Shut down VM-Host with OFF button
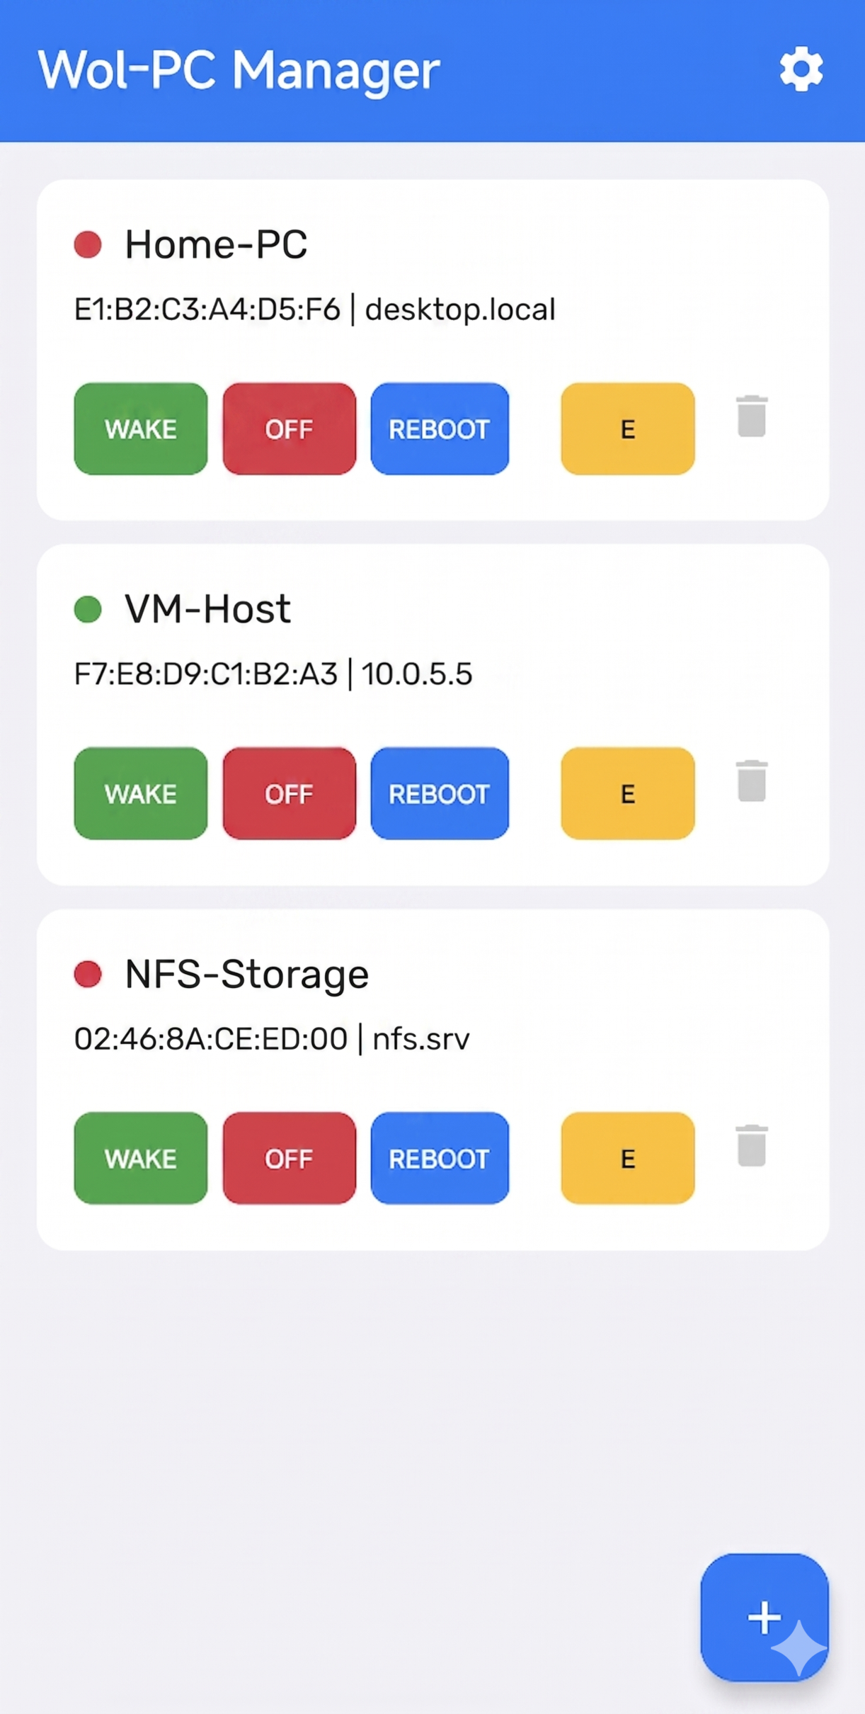The height and width of the screenshot is (1714, 865). [289, 794]
